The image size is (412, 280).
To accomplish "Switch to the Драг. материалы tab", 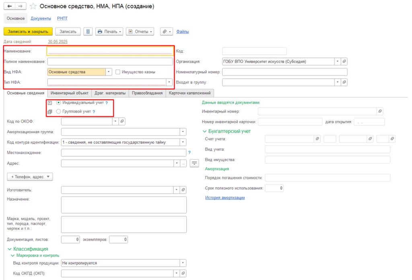I will pos(110,93).
